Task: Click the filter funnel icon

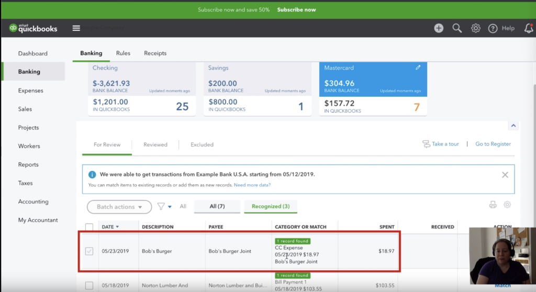Action: (161, 206)
